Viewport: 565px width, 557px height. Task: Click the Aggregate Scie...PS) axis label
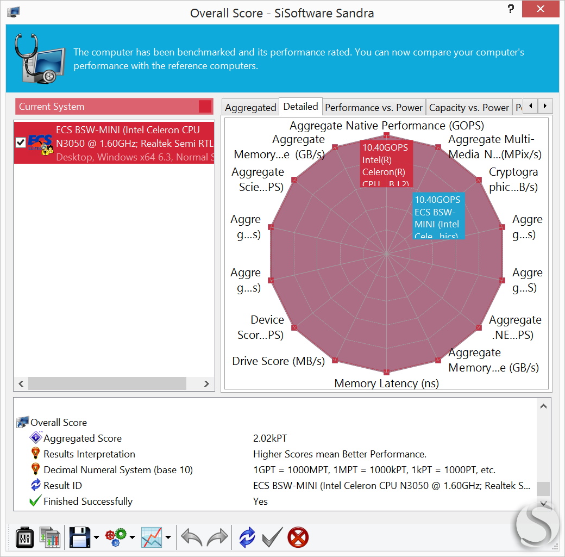pos(258,180)
